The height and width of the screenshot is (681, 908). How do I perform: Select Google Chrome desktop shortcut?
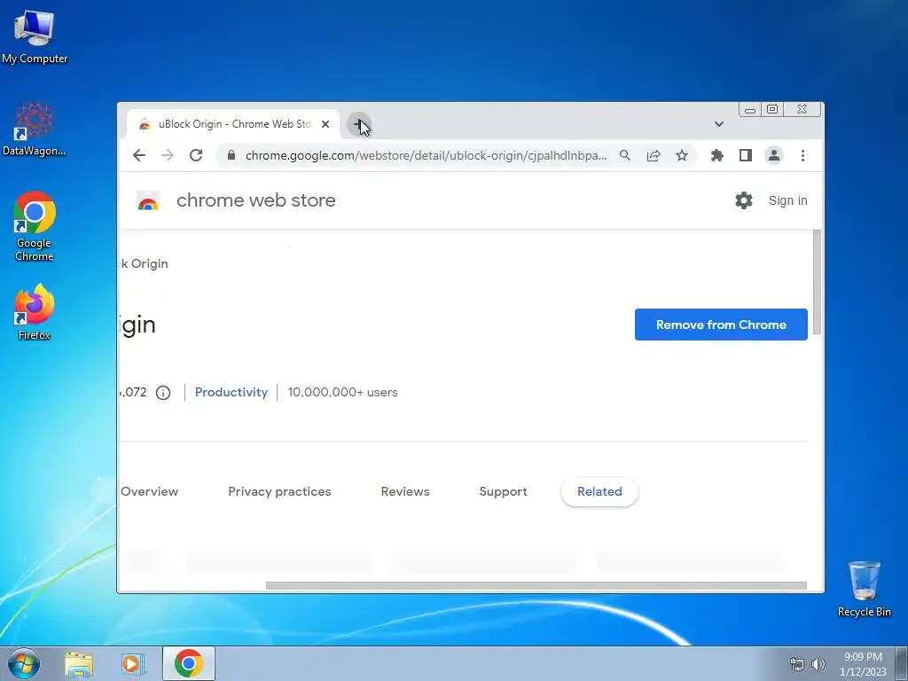coord(35,226)
